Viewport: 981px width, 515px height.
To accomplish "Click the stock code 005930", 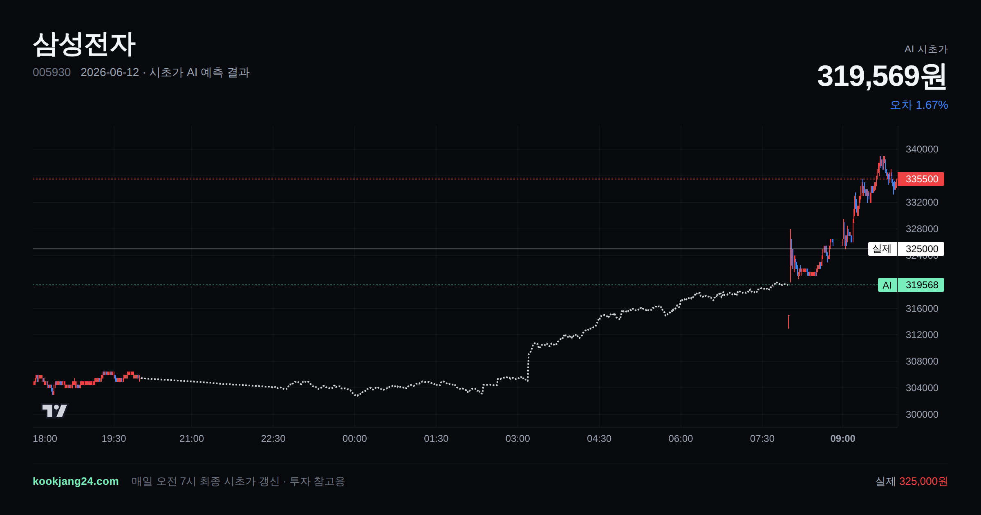I will 52,72.
